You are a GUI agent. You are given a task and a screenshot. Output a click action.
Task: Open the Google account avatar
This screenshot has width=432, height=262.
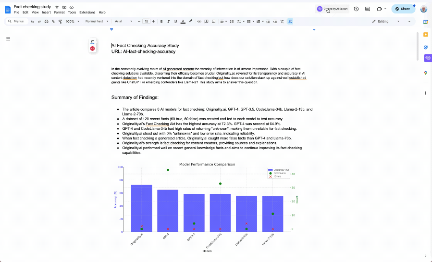(423, 9)
